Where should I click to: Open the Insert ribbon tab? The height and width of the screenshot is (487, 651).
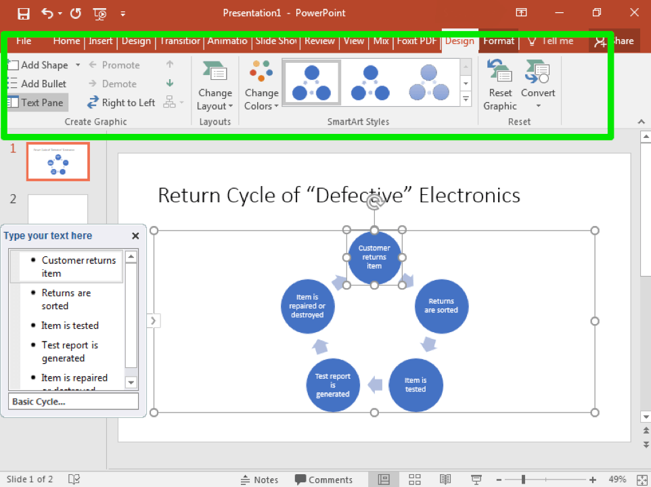click(101, 41)
